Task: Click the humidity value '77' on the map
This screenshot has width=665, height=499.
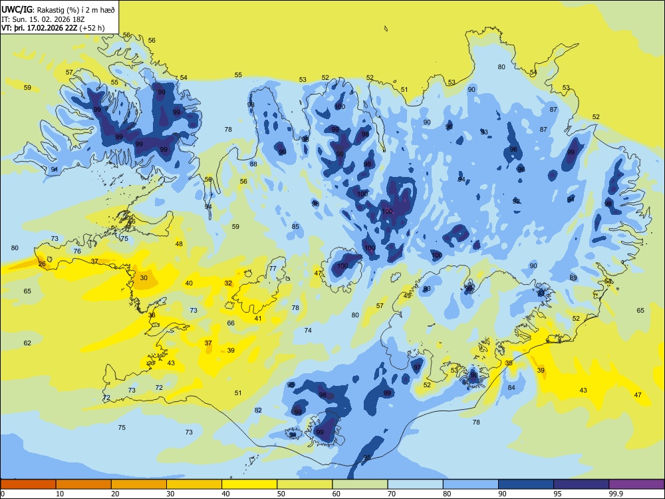Action: click(x=273, y=269)
